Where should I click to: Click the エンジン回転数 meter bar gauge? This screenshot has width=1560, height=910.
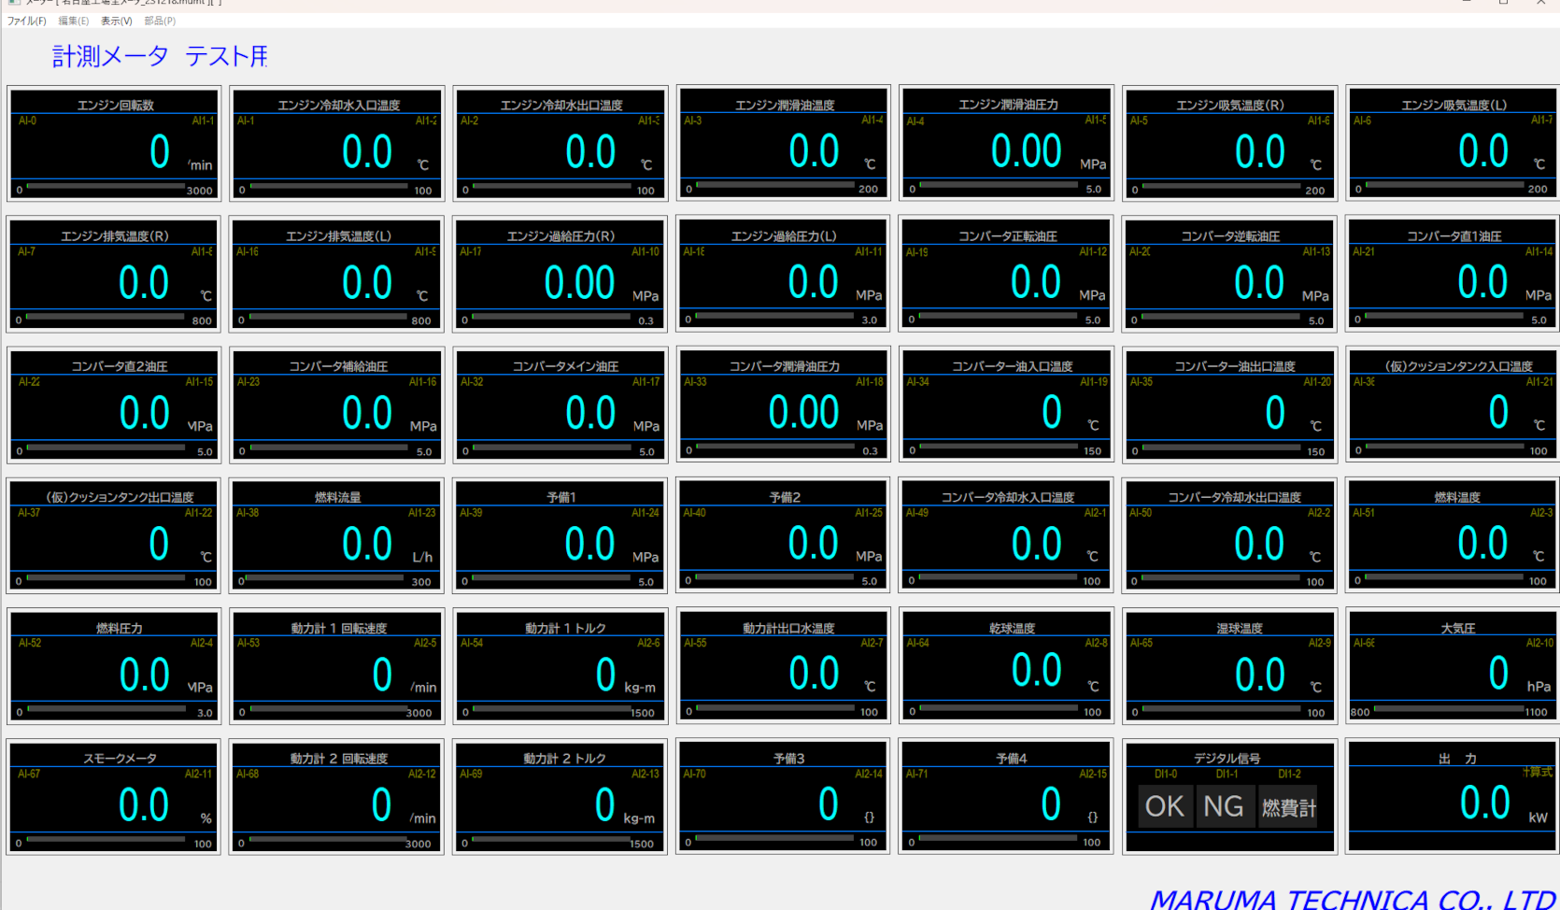[x=106, y=187]
